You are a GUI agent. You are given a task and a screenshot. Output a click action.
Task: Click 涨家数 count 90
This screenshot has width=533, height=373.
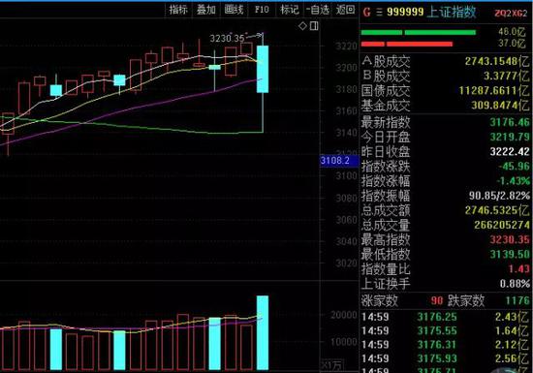click(x=437, y=300)
